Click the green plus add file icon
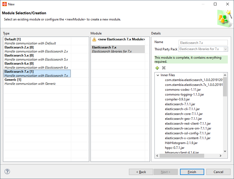Screen dimensions: 234x179 [x=157, y=68]
